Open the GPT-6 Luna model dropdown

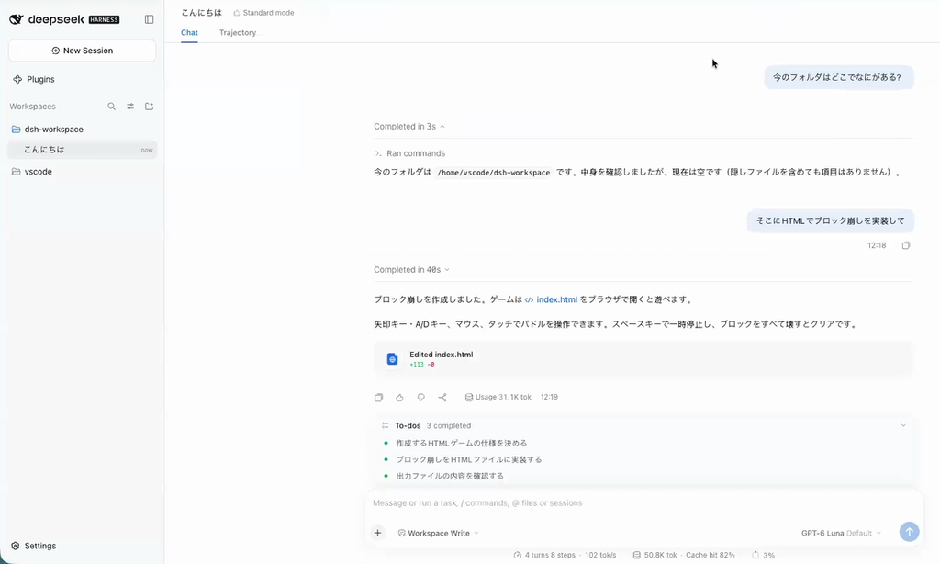pyautogui.click(x=841, y=533)
